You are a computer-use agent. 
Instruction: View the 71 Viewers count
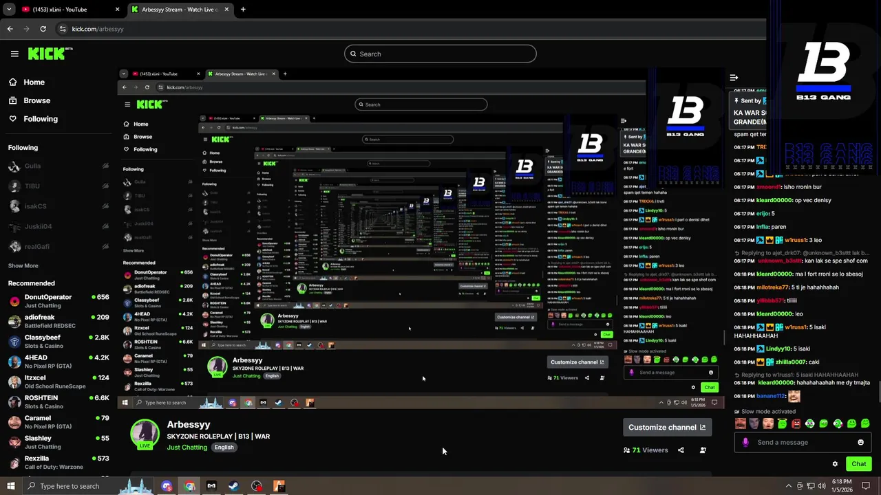(646, 450)
